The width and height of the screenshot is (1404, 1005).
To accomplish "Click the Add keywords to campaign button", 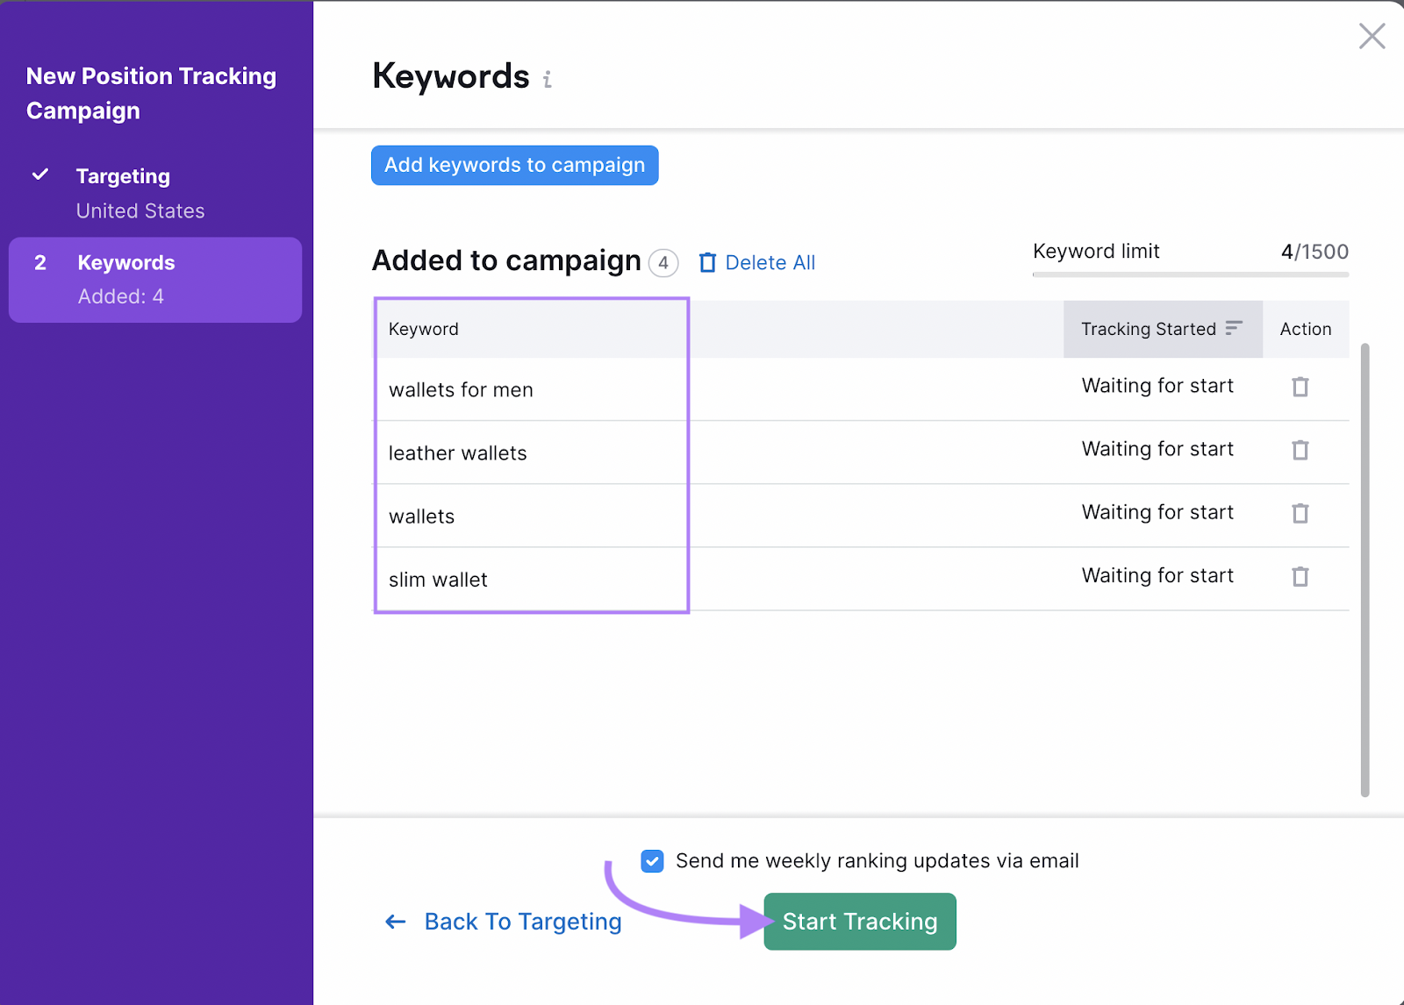I will [514, 165].
